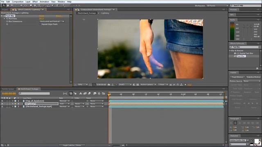This screenshot has width=262, height=147.
Task: Select the Roto Brush tool
Action: (58, 5)
